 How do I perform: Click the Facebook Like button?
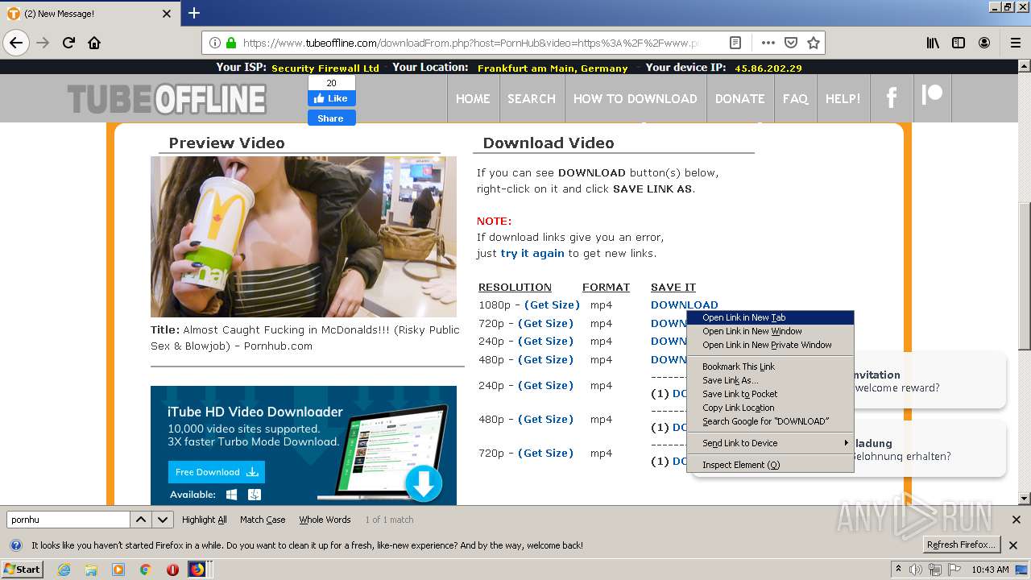tap(331, 98)
